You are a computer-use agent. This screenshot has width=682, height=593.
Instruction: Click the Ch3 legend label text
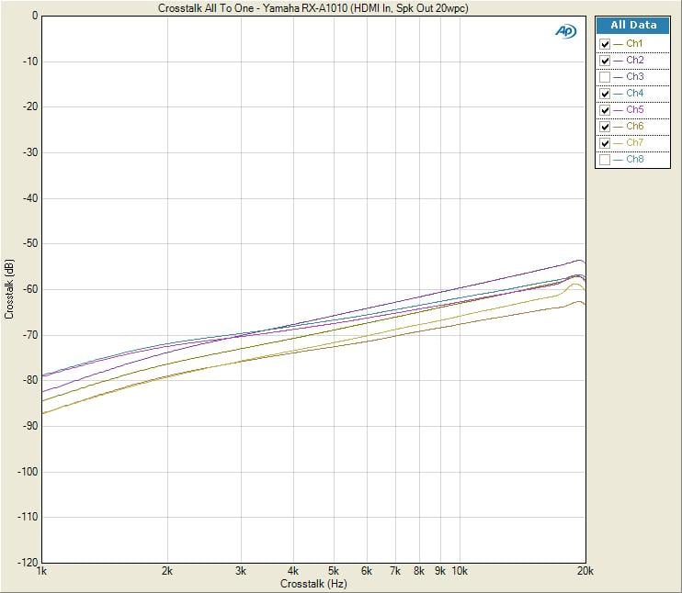coord(635,77)
